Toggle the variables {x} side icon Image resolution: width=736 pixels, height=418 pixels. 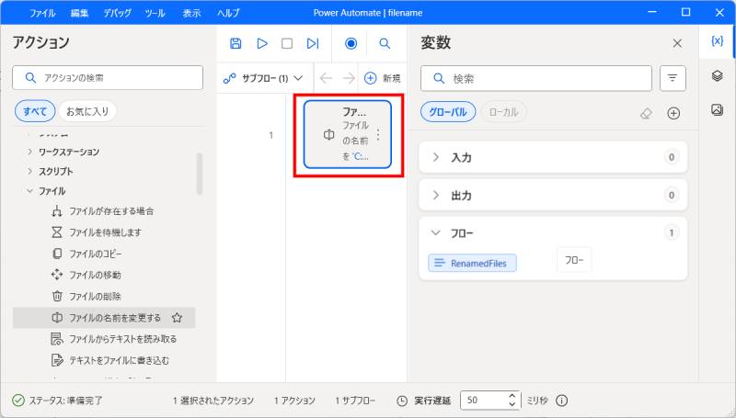click(x=717, y=40)
